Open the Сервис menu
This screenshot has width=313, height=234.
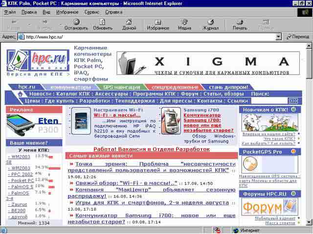[x=92, y=12]
